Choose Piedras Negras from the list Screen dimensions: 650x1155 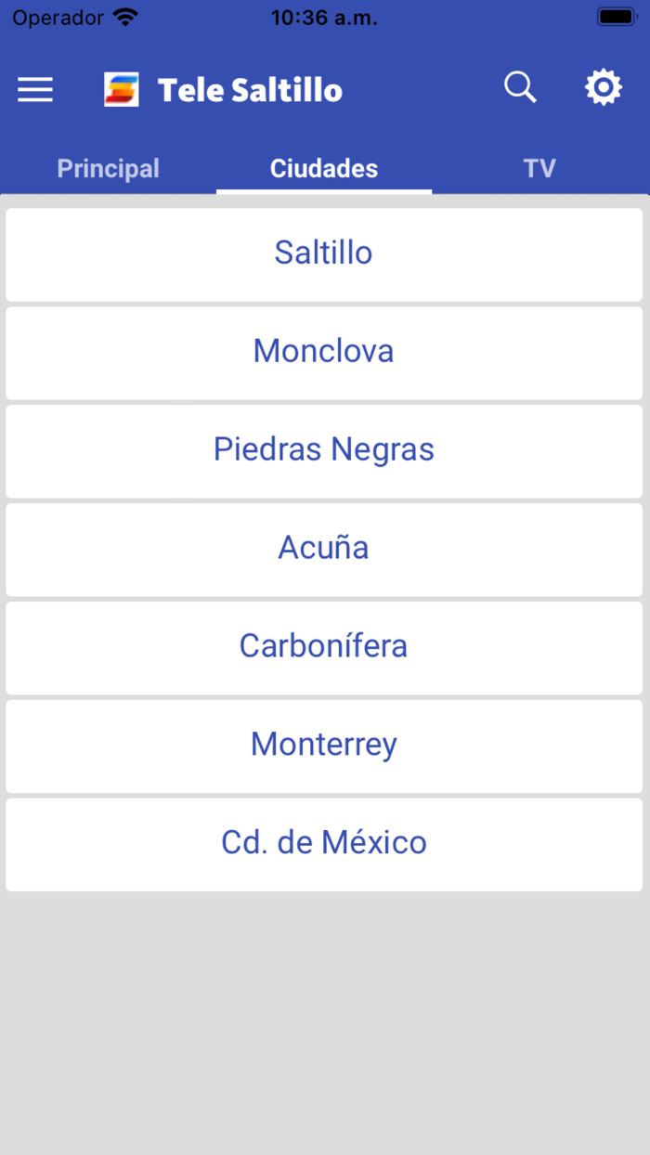pyautogui.click(x=323, y=449)
